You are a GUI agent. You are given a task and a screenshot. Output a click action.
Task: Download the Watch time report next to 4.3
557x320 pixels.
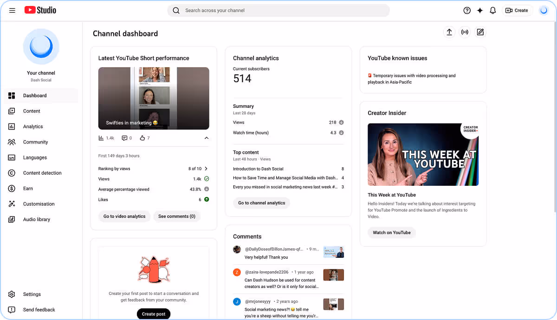pos(341,132)
